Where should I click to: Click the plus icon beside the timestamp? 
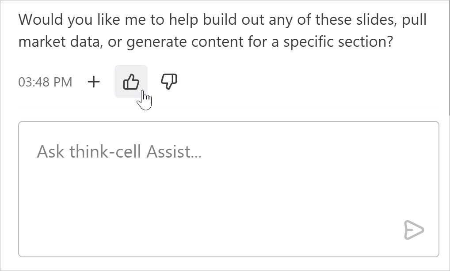pos(94,82)
